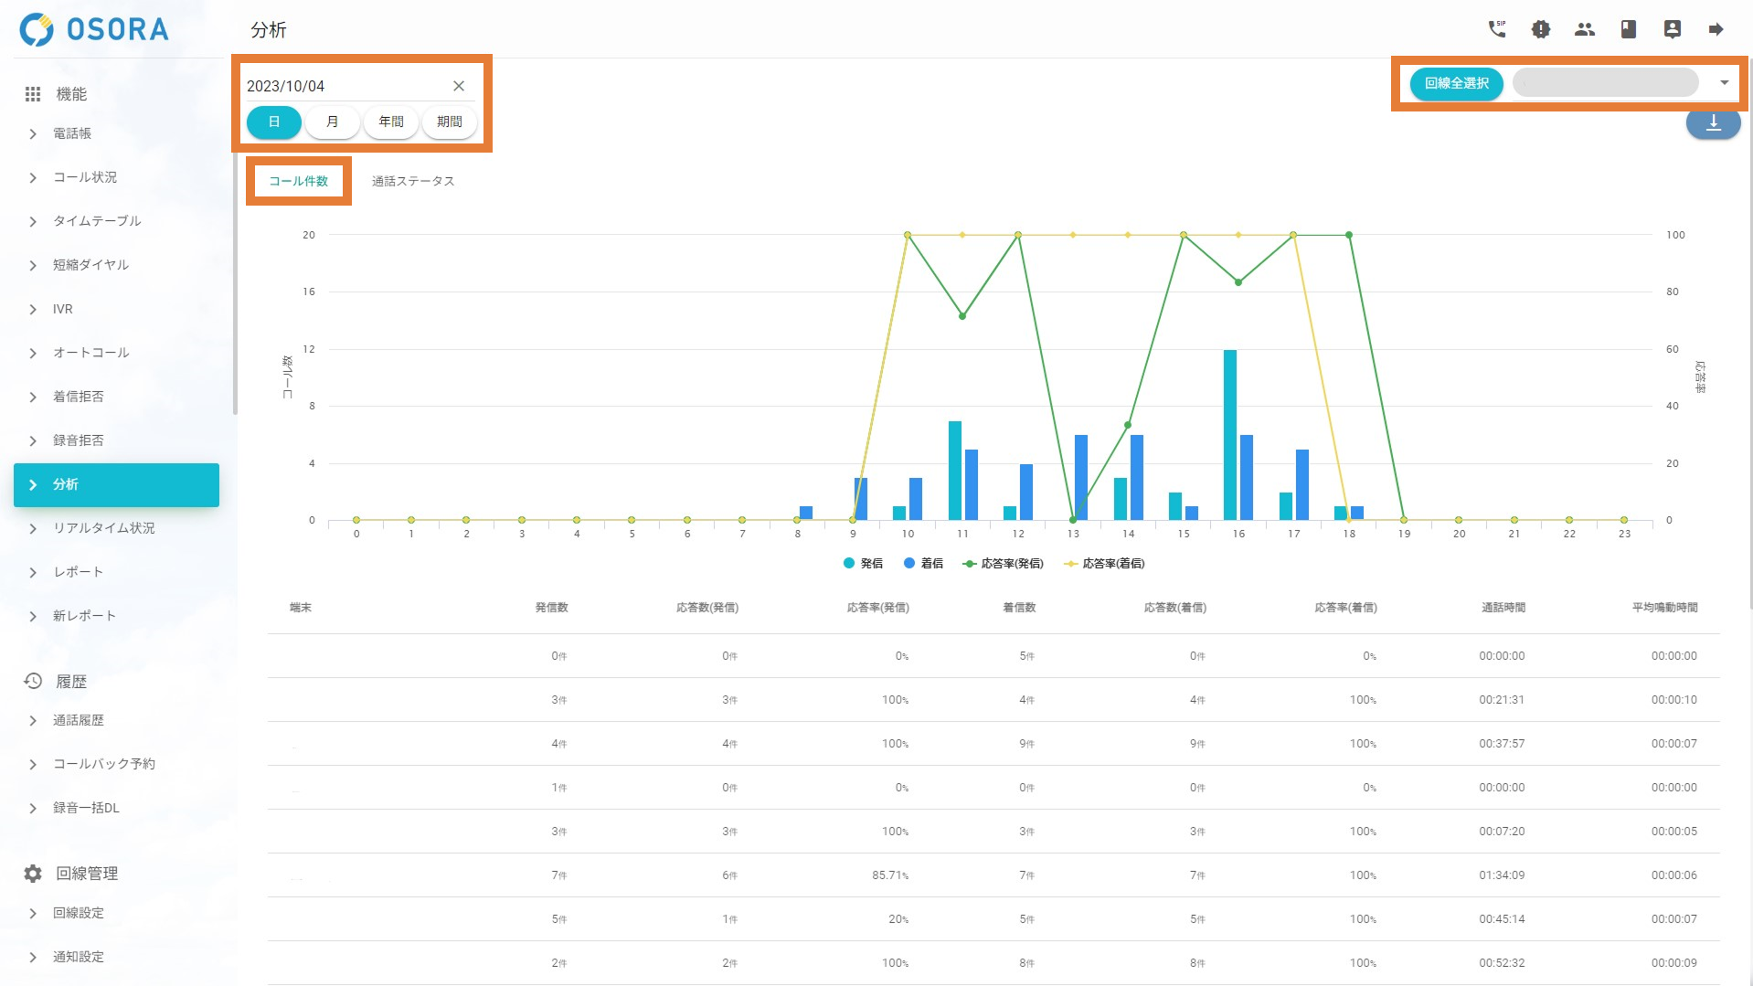
Task: Open the bookmark book icon
Action: pyautogui.click(x=1628, y=29)
